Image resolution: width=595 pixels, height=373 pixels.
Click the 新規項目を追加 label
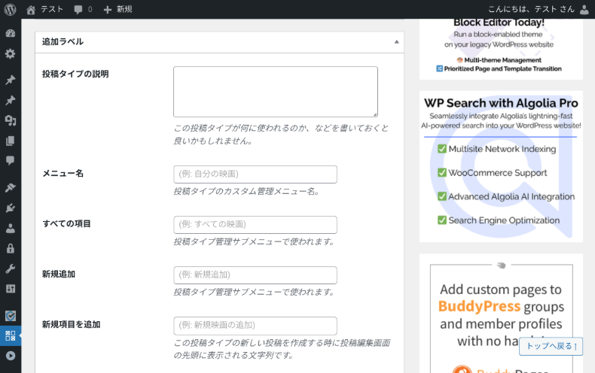point(71,324)
